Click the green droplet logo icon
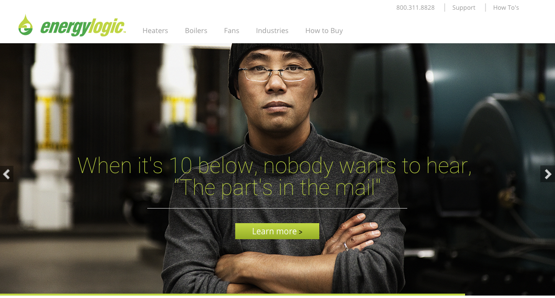This screenshot has height=298, width=555. 25,25
